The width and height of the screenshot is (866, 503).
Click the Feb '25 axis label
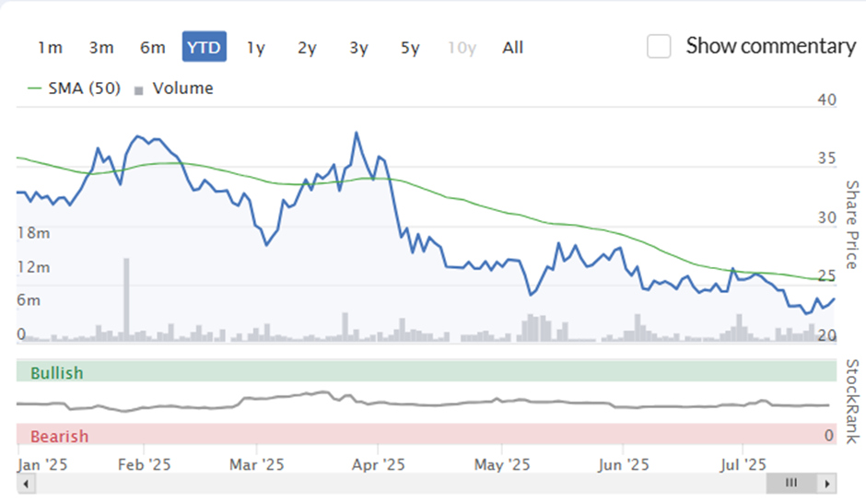pos(144,465)
